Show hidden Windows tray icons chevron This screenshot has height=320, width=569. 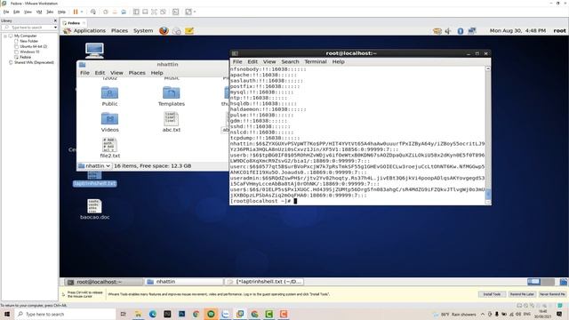click(483, 314)
